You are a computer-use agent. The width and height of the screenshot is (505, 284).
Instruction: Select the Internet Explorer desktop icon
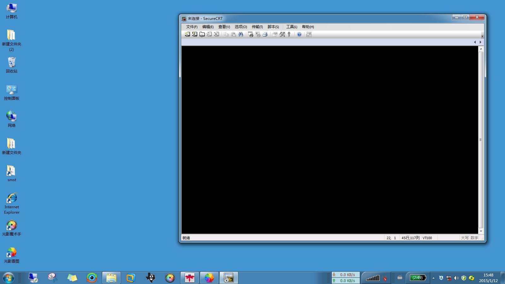12,204
